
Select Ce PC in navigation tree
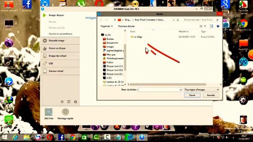pyautogui.click(x=106, y=35)
